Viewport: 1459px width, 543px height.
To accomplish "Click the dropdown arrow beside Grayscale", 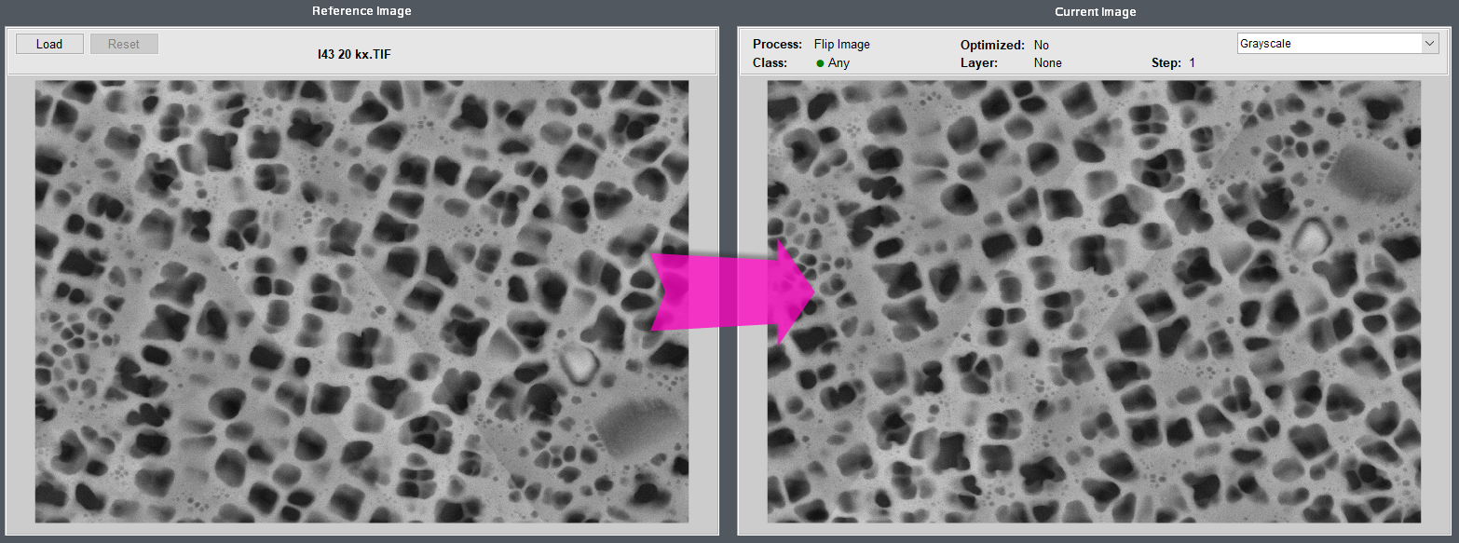I will tap(1430, 44).
